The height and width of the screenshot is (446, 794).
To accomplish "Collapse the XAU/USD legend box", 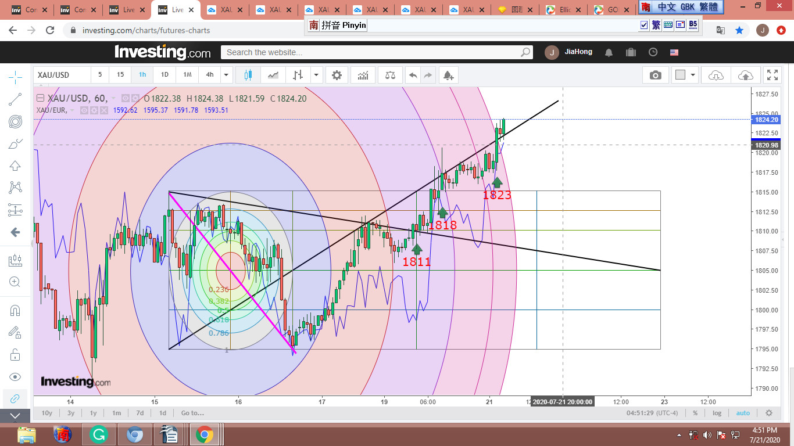I will point(40,98).
